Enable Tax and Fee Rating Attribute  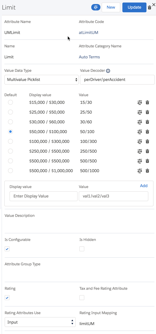(x=82, y=298)
